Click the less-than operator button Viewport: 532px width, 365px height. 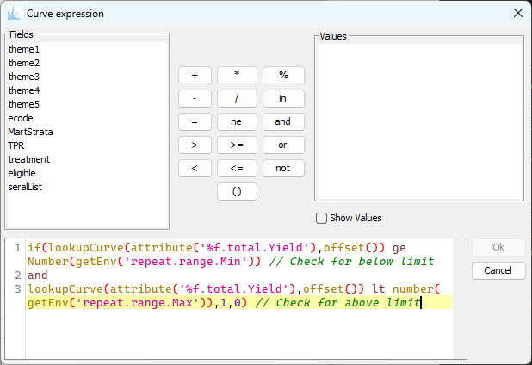click(195, 168)
